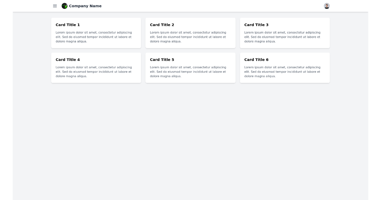
Task: Click the top header bar
Action: pyautogui.click(x=190, y=6)
